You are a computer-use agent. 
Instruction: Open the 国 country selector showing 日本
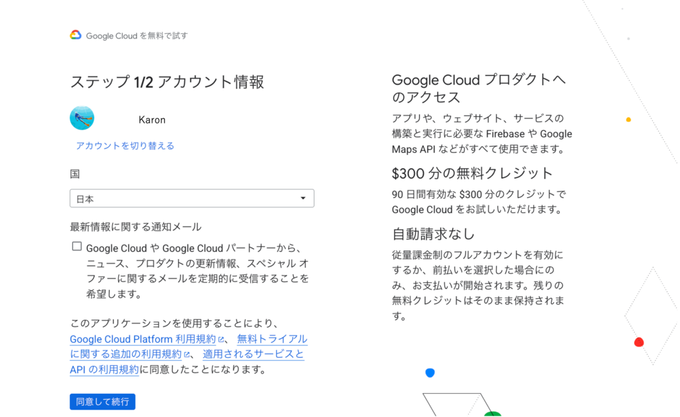tap(191, 199)
